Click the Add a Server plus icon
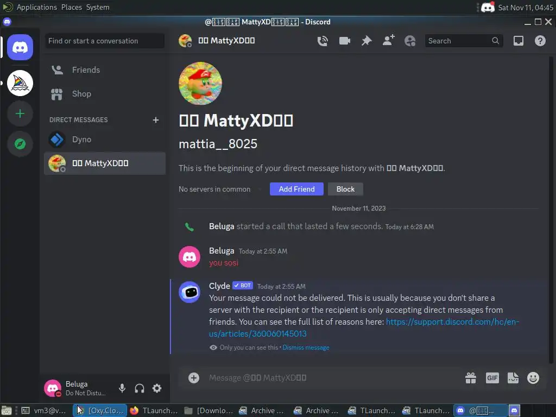Viewport: 556px width, 417px height. click(20, 113)
